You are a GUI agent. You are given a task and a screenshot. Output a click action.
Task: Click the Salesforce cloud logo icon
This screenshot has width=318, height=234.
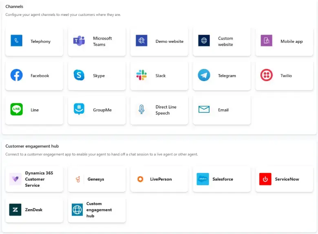[x=203, y=179]
